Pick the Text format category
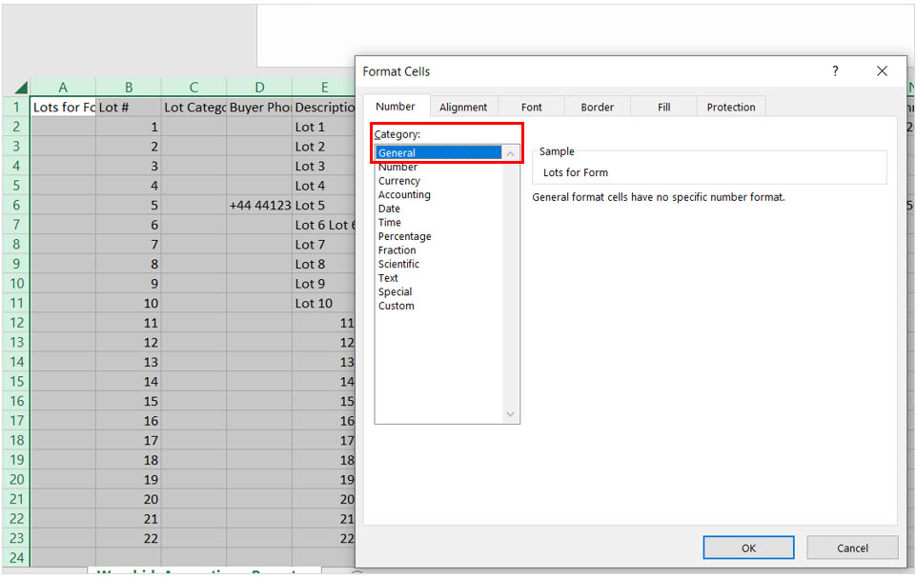Image resolution: width=916 pixels, height=577 pixels. [388, 278]
